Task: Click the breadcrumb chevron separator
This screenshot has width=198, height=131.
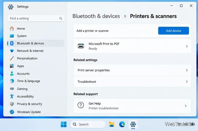Action: pyautogui.click(x=125, y=16)
